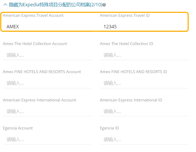Click Amex FINE HOTELS AND RESORTS ID label
The width and height of the screenshot is (196, 152).
[x=133, y=72]
